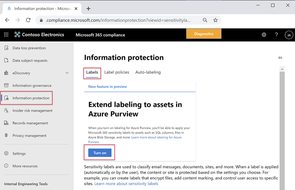Open the compliance center settings gear
Screen dimensions: 295x190
[x=264, y=35]
